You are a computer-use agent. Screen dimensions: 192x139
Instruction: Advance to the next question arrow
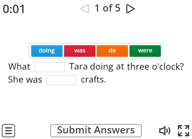click(x=131, y=9)
